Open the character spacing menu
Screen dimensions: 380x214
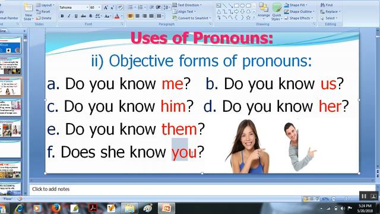coord(98,16)
